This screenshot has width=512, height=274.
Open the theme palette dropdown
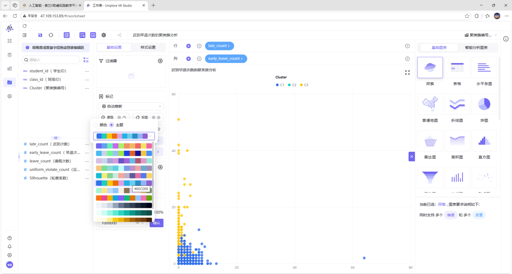[124, 136]
